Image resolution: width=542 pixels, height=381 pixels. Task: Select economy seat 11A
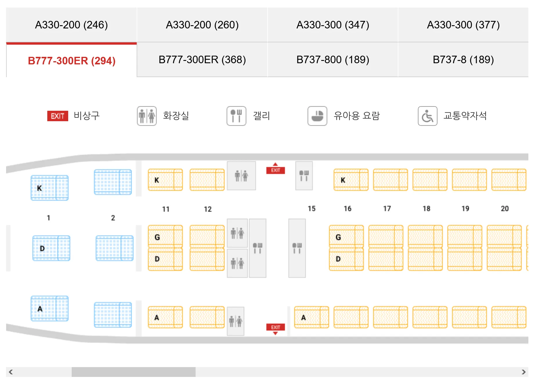[x=165, y=317]
